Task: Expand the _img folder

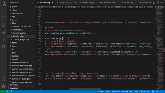Action: click(14, 10)
